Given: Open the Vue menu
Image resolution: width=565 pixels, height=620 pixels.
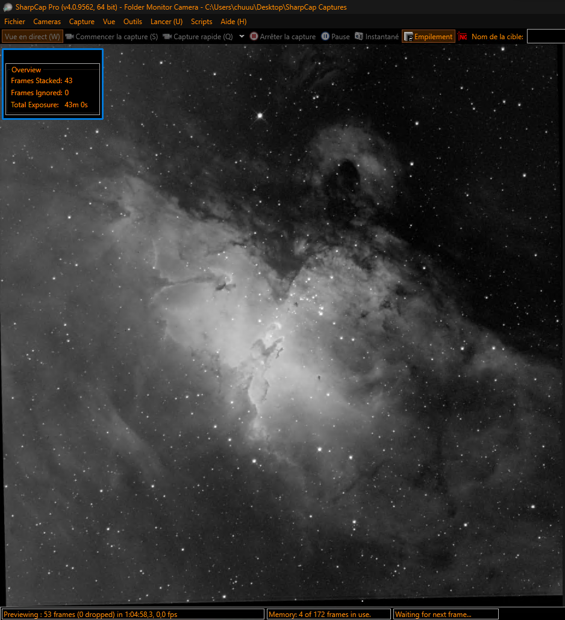Looking at the screenshot, I should click(109, 22).
